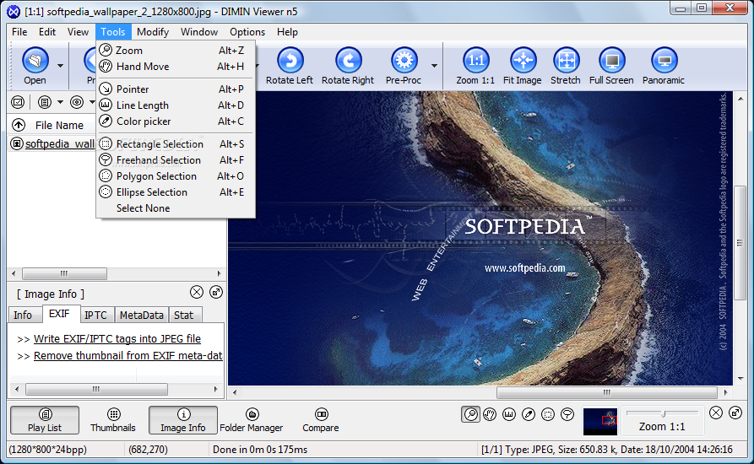This screenshot has width=754, height=464.
Task: Expand the Pre-Proc dropdown arrow
Action: point(434,66)
